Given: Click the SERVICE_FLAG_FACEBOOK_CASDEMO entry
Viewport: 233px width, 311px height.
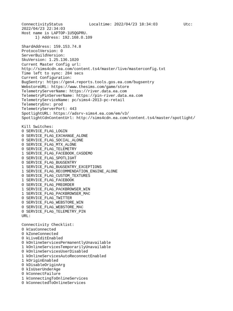Looking at the screenshot, I should pyautogui.click(x=57, y=153).
